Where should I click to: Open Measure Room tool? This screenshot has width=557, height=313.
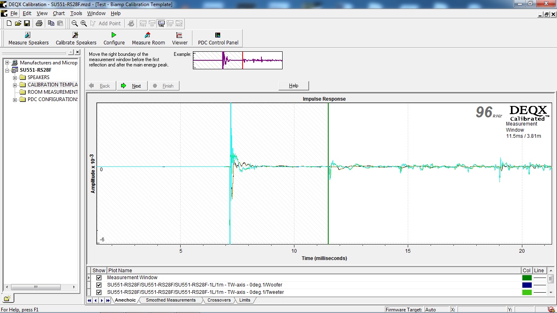(x=148, y=39)
